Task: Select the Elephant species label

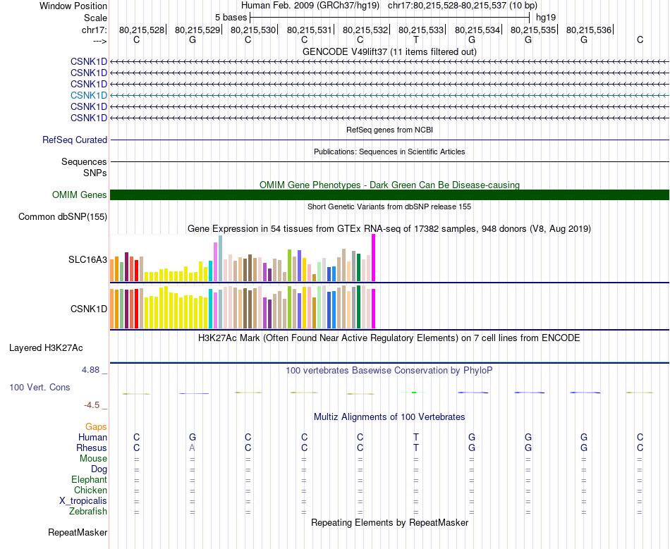Action: point(90,479)
